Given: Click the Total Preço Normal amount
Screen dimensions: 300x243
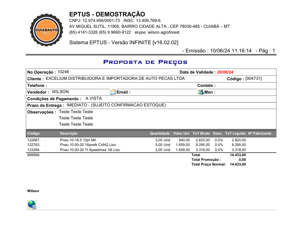Looking at the screenshot, I should (x=238, y=164).
